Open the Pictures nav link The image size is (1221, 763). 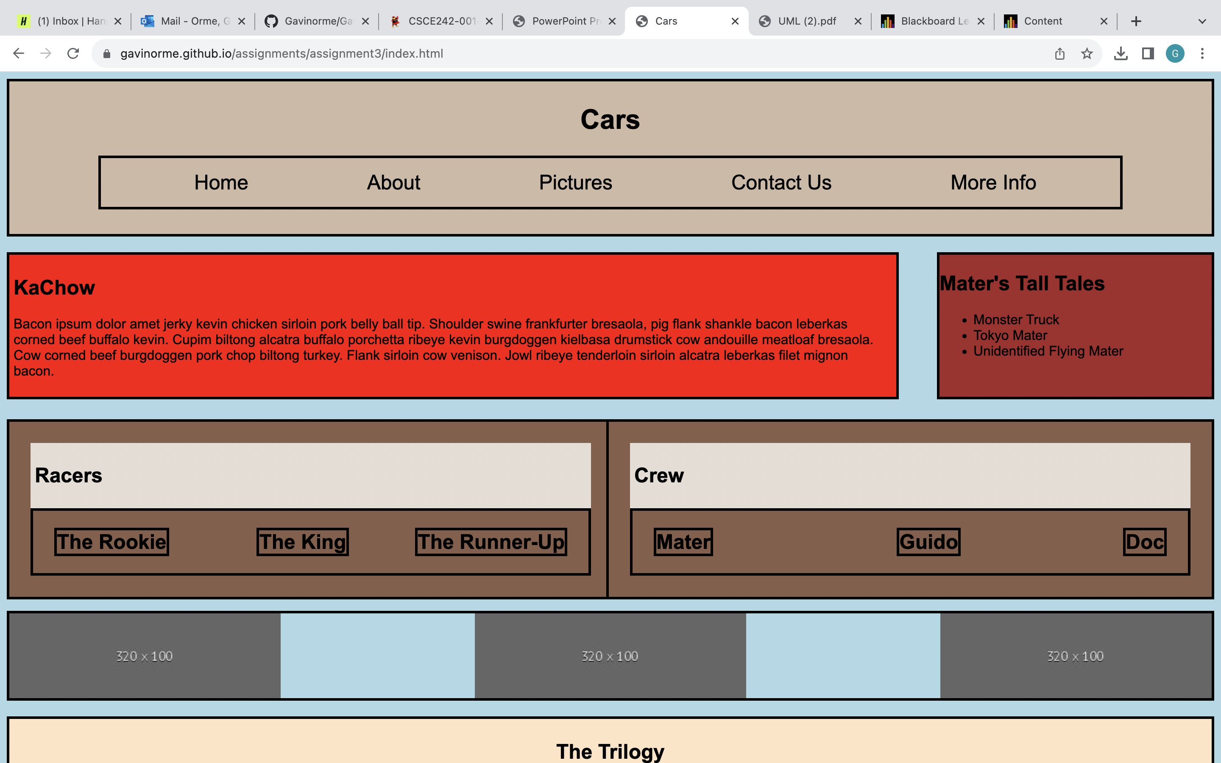pos(576,183)
